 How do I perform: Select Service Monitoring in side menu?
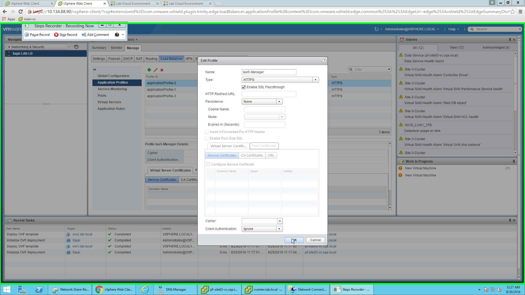(112, 89)
